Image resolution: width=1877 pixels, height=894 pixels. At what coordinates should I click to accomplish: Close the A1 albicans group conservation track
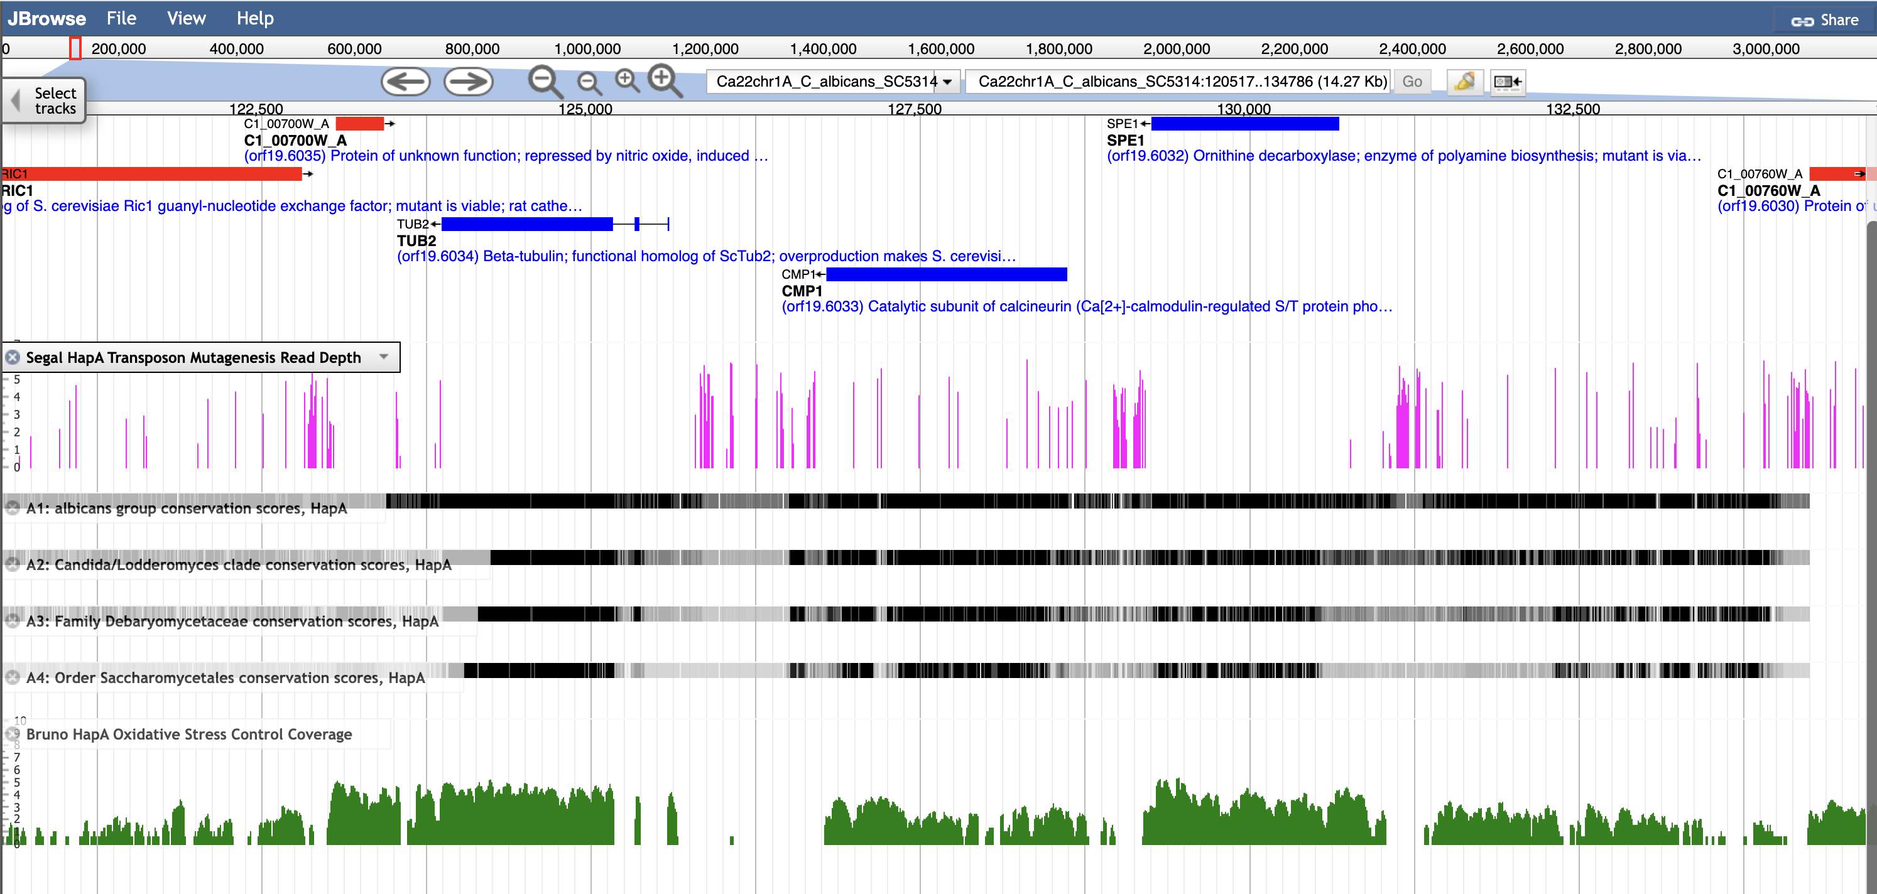(x=13, y=508)
